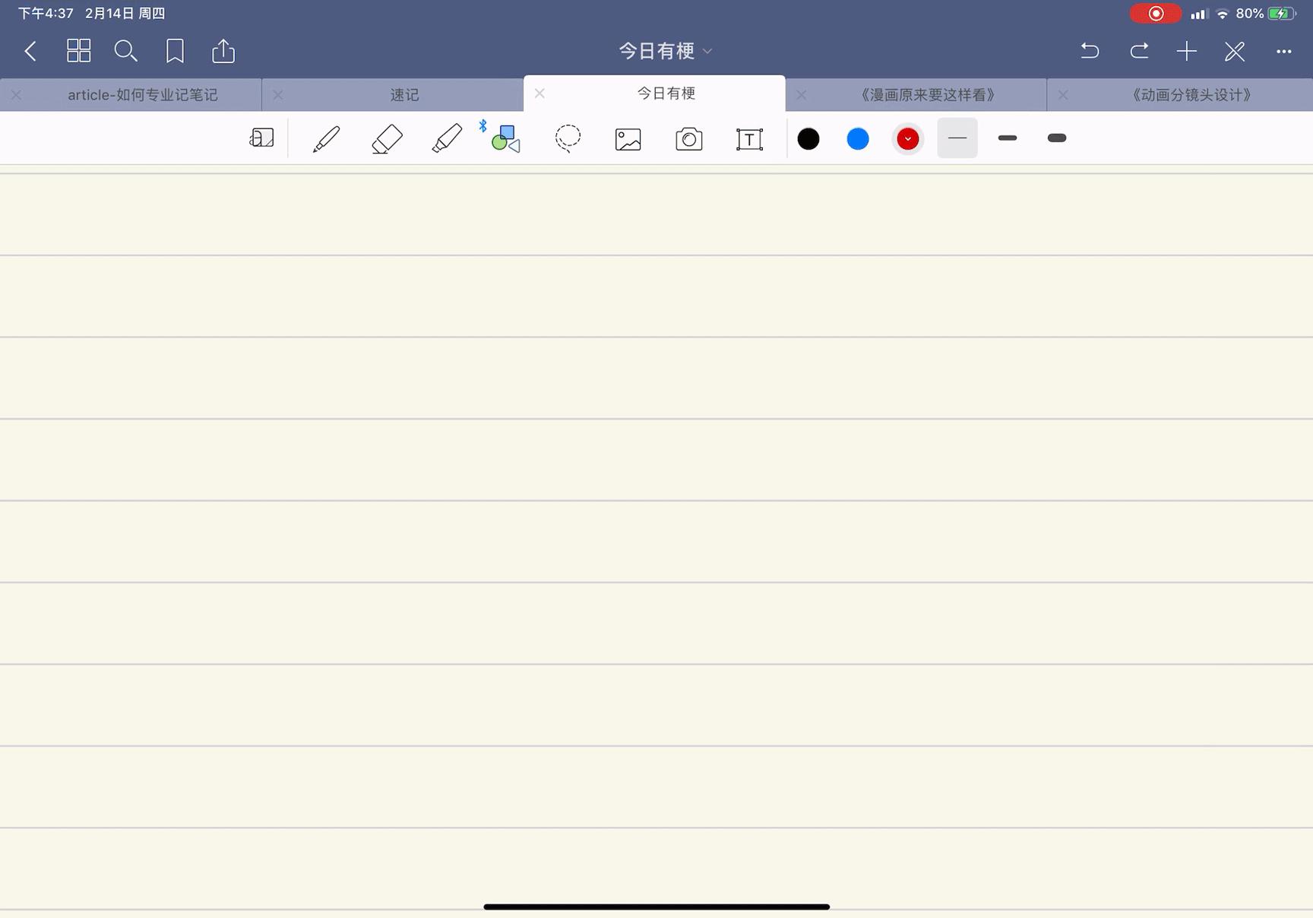The width and height of the screenshot is (1313, 918).
Task: Choose the Highlighter tool
Action: coord(448,138)
